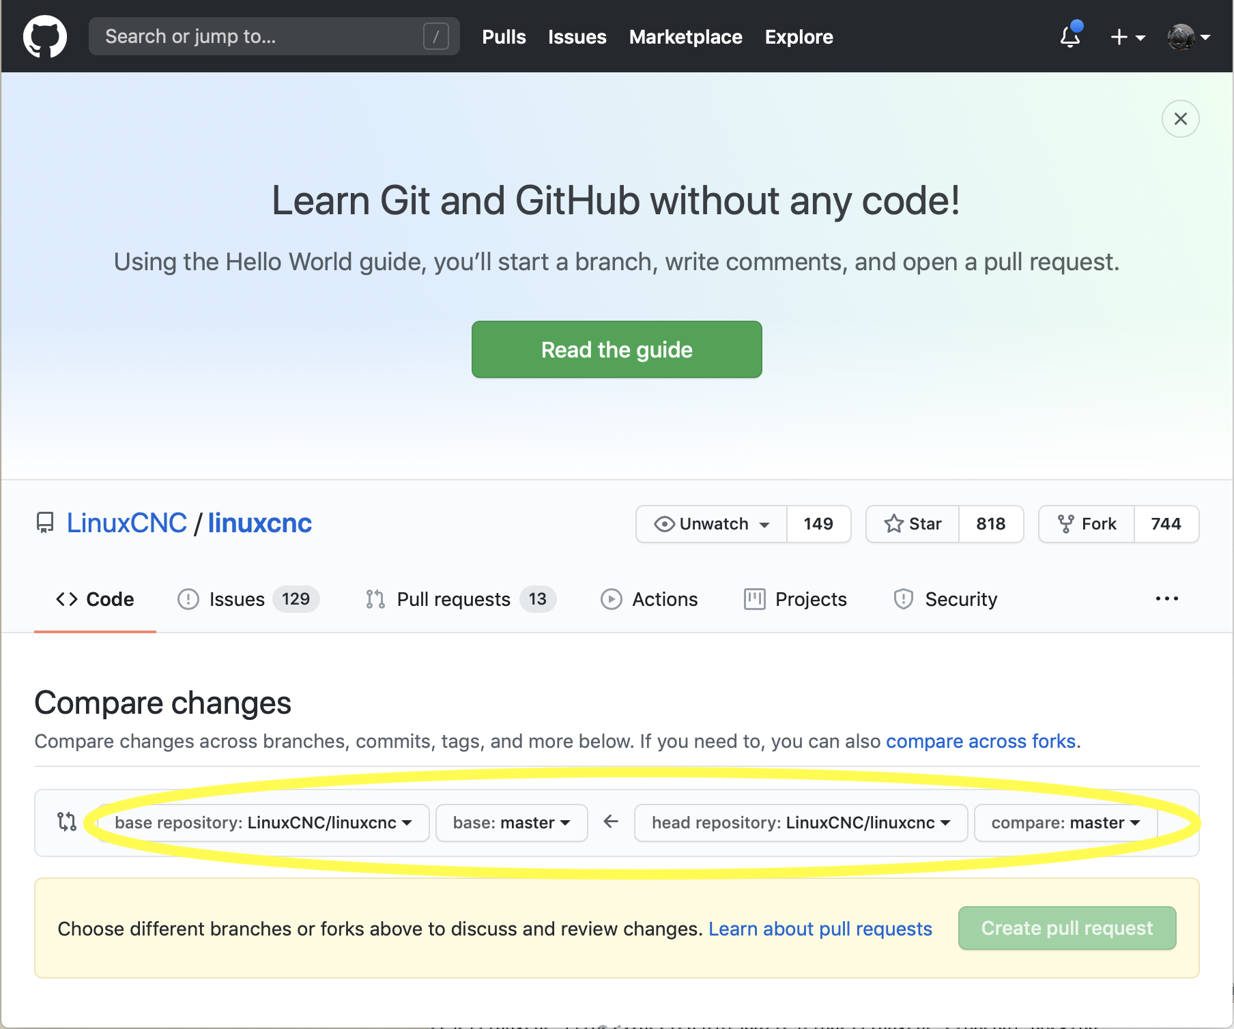This screenshot has width=1234, height=1029.
Task: Dismiss the Learn Git banner
Action: pyautogui.click(x=1180, y=119)
